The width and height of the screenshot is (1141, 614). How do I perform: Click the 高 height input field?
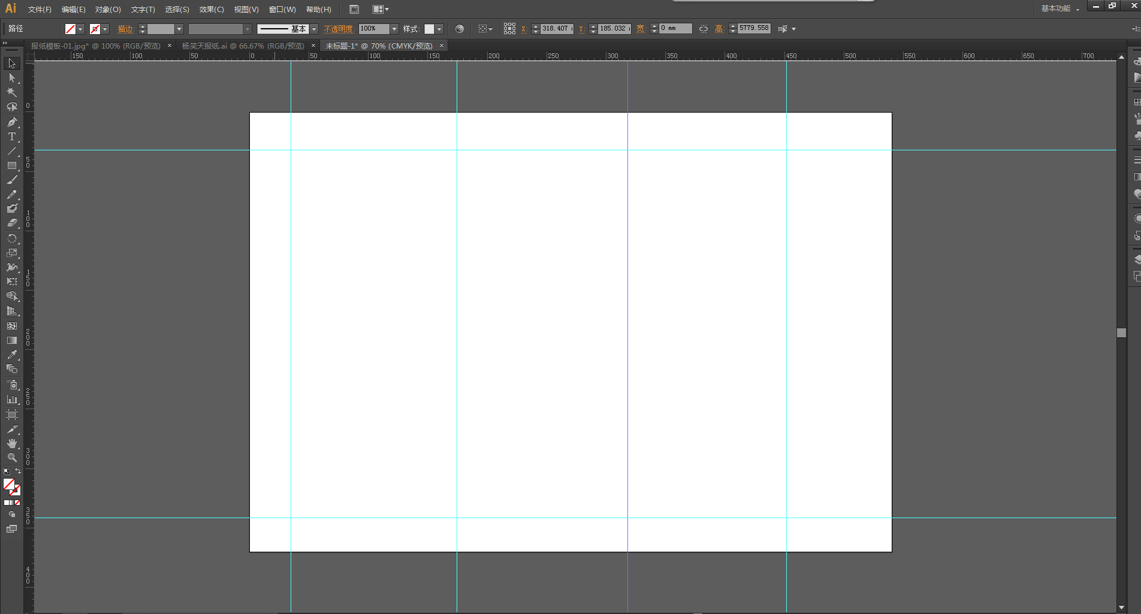[x=754, y=28]
